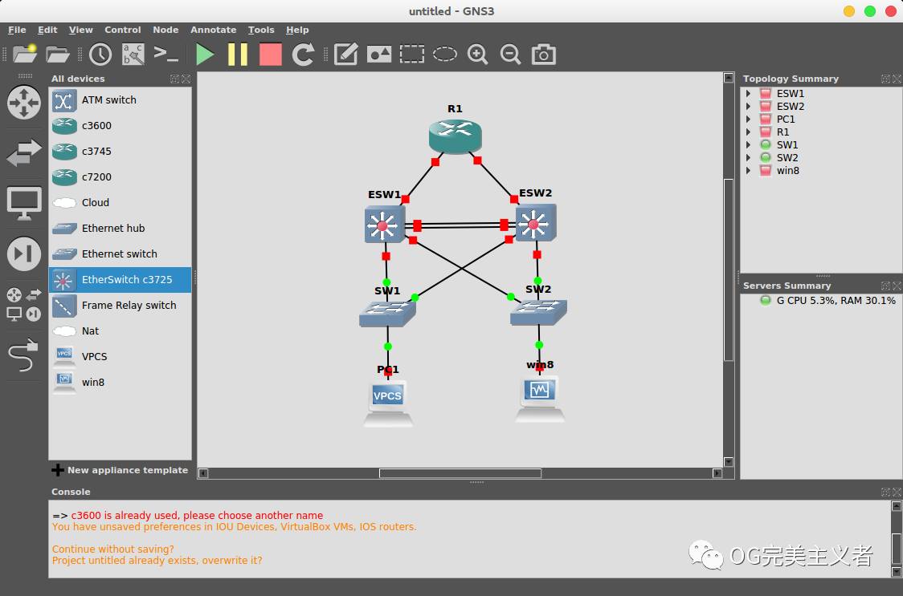The width and height of the screenshot is (903, 596).
Task: Close the Topology Summary panel
Action: point(897,79)
